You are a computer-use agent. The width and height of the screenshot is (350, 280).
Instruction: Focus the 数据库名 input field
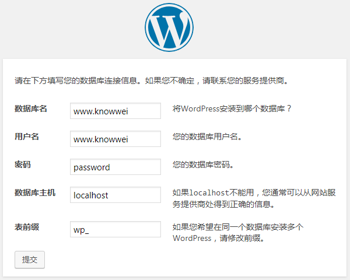click(116, 111)
